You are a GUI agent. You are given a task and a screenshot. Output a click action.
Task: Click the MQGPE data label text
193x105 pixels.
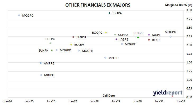[x=88, y=51]
